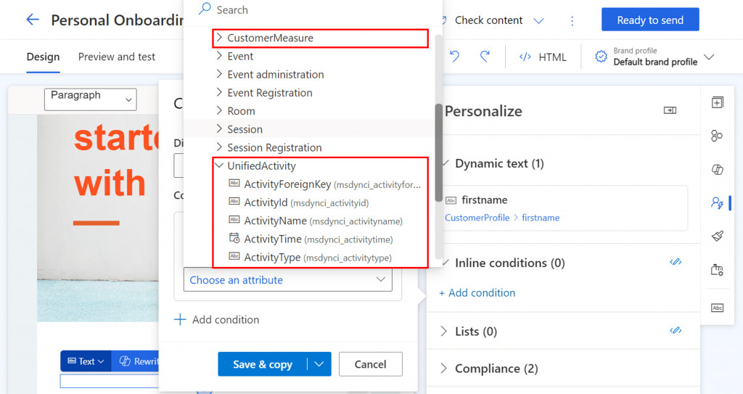This screenshot has width=743, height=394.
Task: Switch to the Preview and test tab
Action: [117, 57]
